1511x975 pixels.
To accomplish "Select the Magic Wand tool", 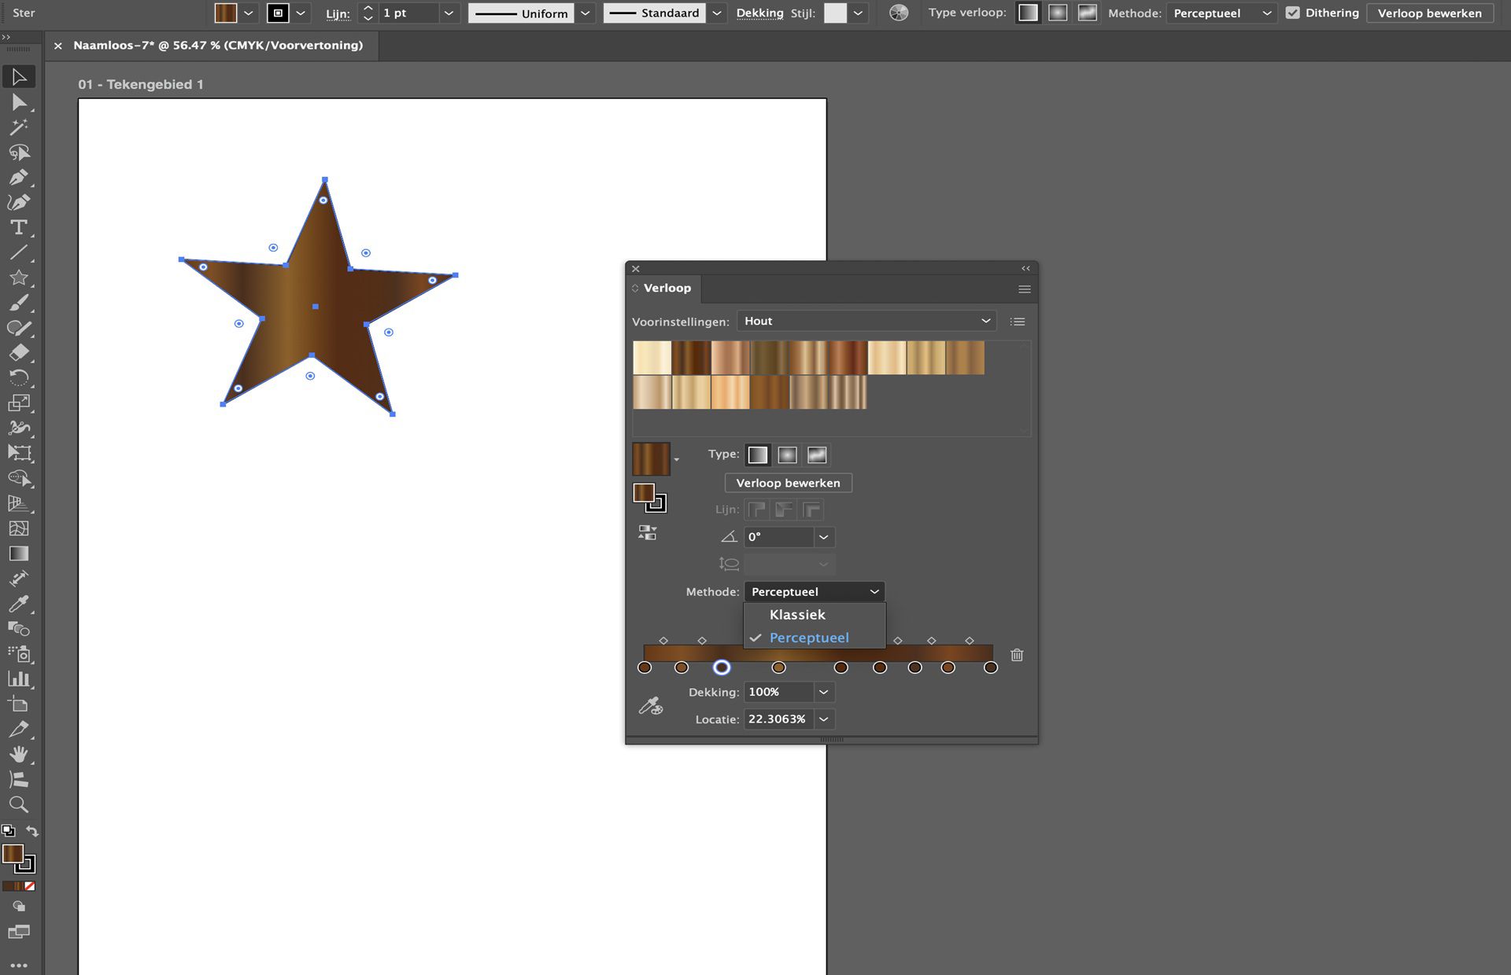I will [x=19, y=128].
